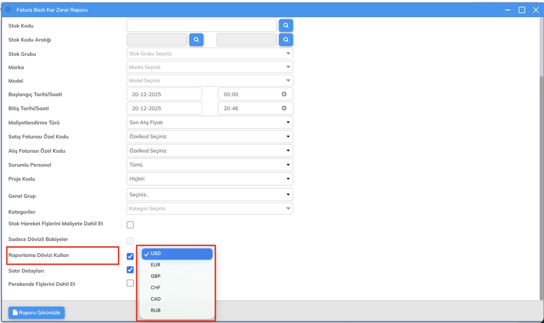Click the gear icon in title bar
544x323 pixels.
click(8, 10)
